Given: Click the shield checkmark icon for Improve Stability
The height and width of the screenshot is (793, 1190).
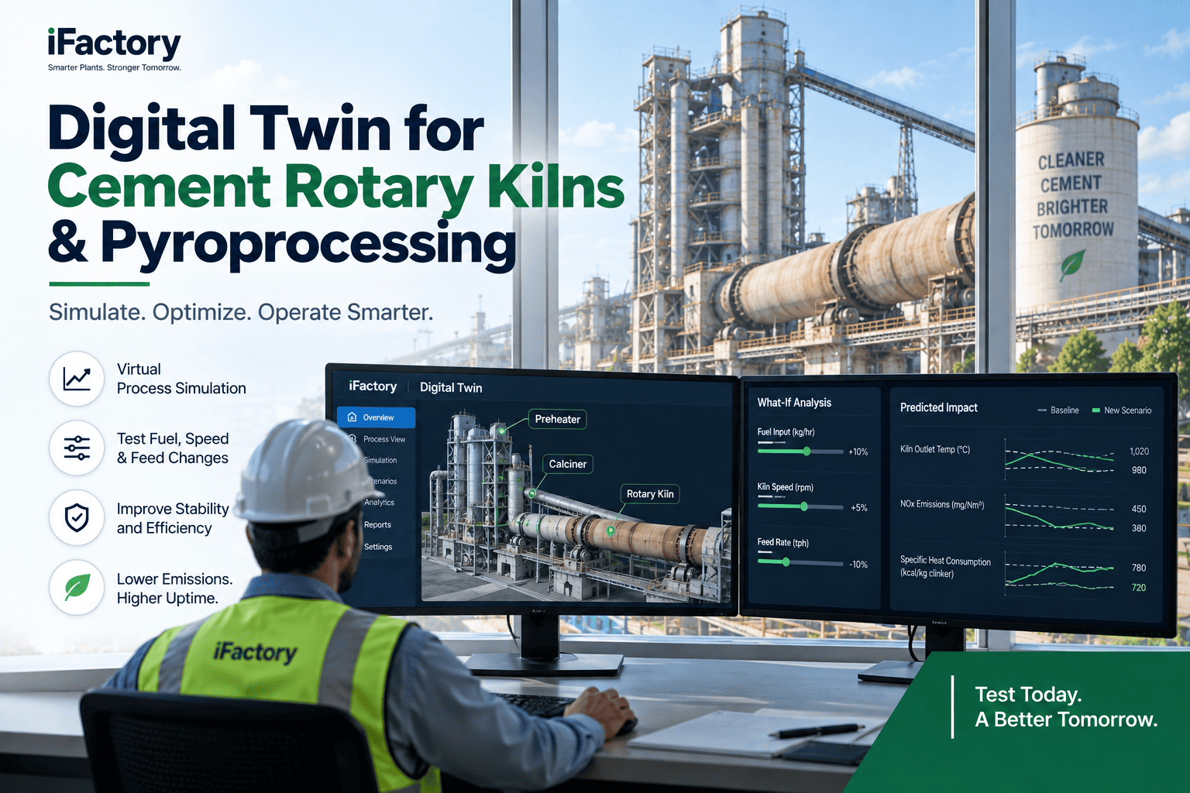Looking at the screenshot, I should tap(77, 518).
